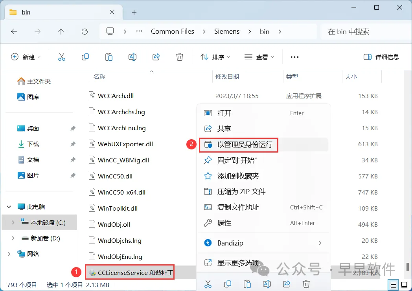This screenshot has height=291, width=412.
Task: Click the copy icon at the context menu bottom
Action: 228,284
